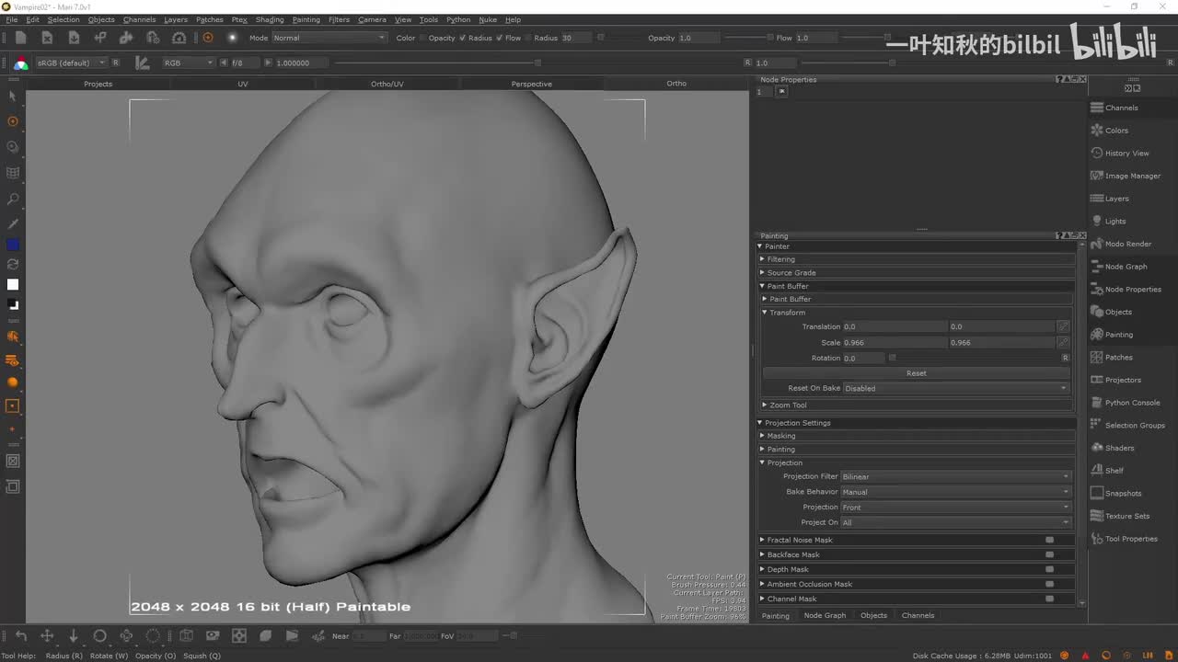The height and width of the screenshot is (662, 1178).
Task: Open the Python Console palette icon
Action: pos(1097,403)
